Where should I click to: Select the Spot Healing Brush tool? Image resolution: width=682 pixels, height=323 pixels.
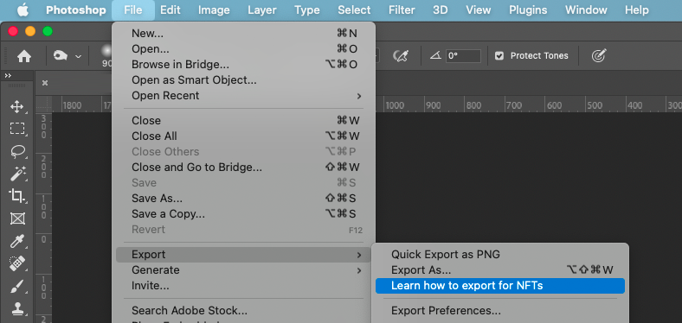(x=17, y=263)
